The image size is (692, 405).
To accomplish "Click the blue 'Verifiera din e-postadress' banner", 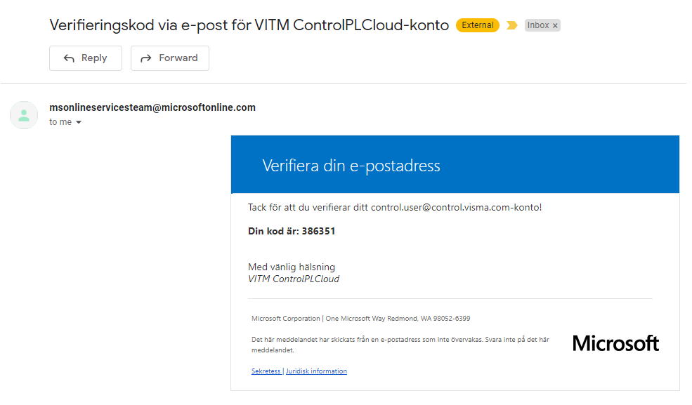I will point(455,164).
